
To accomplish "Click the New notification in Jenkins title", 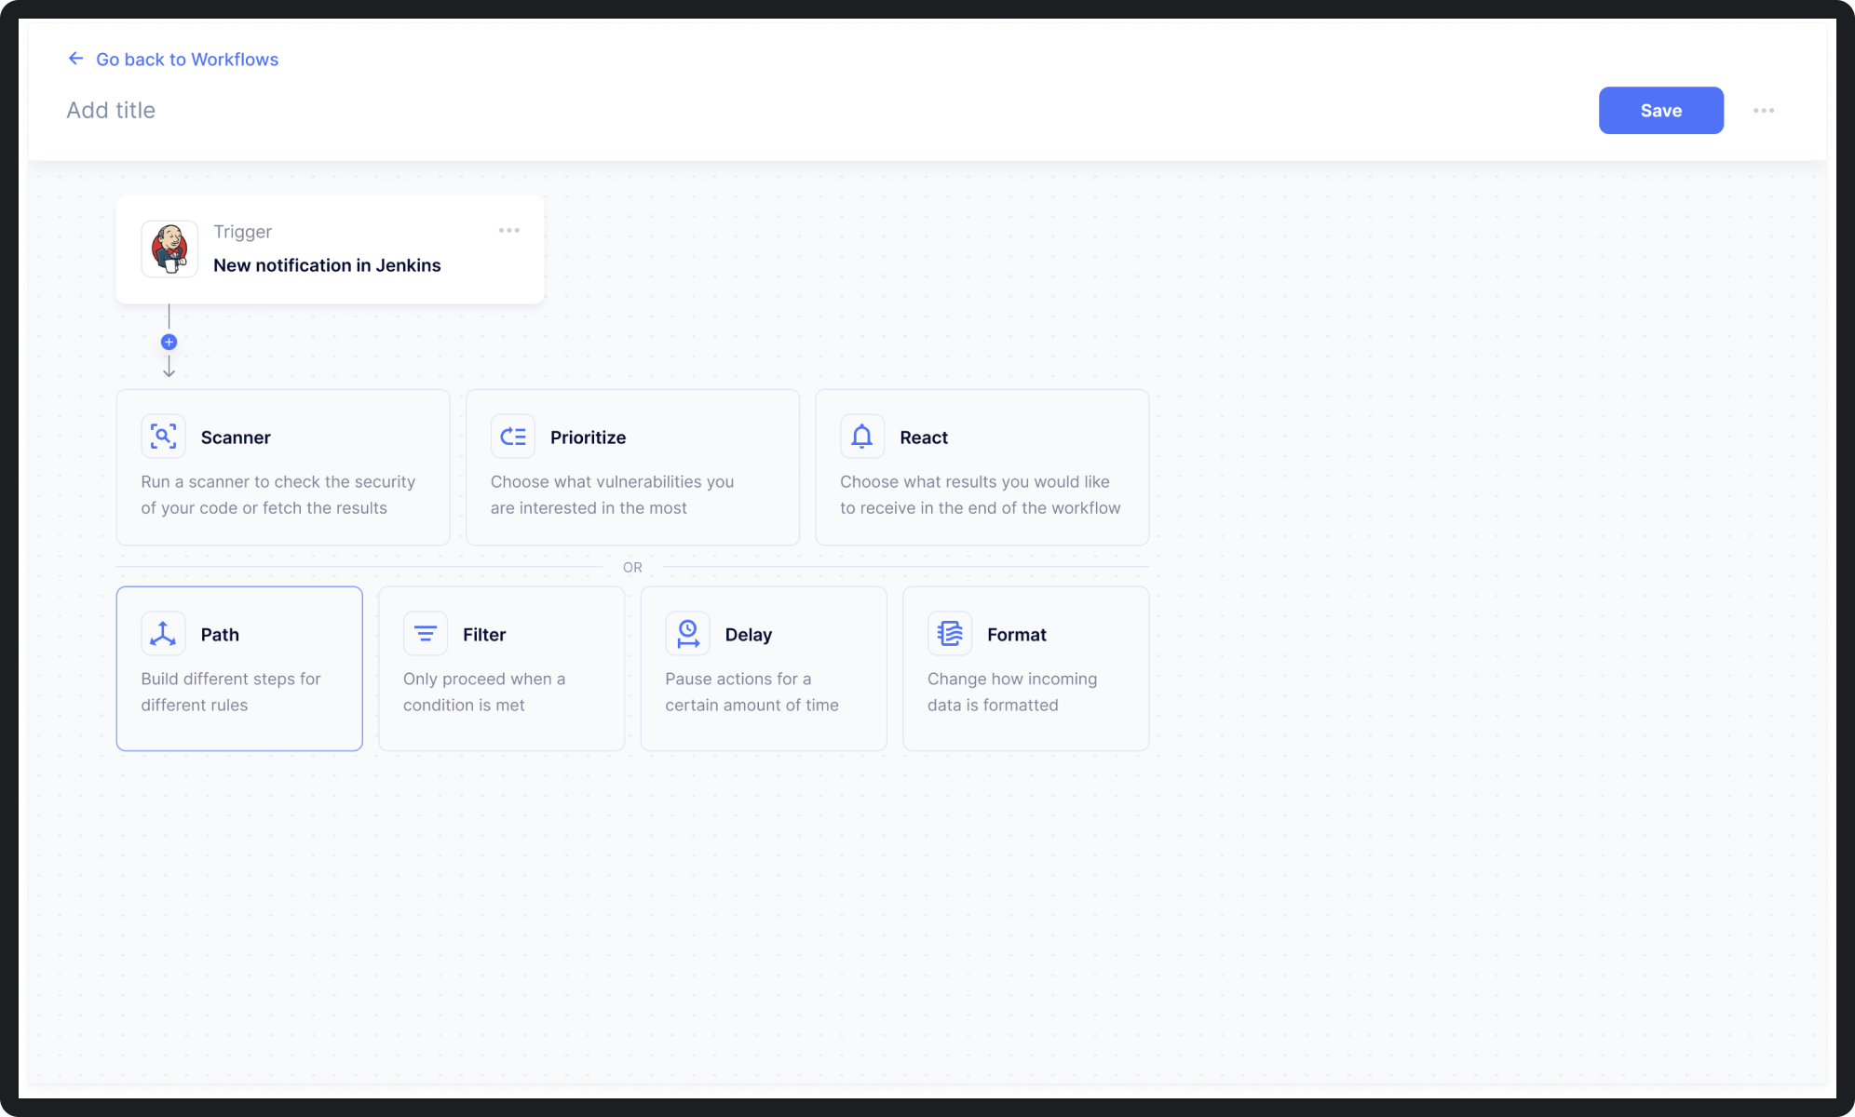I will click(x=327, y=265).
